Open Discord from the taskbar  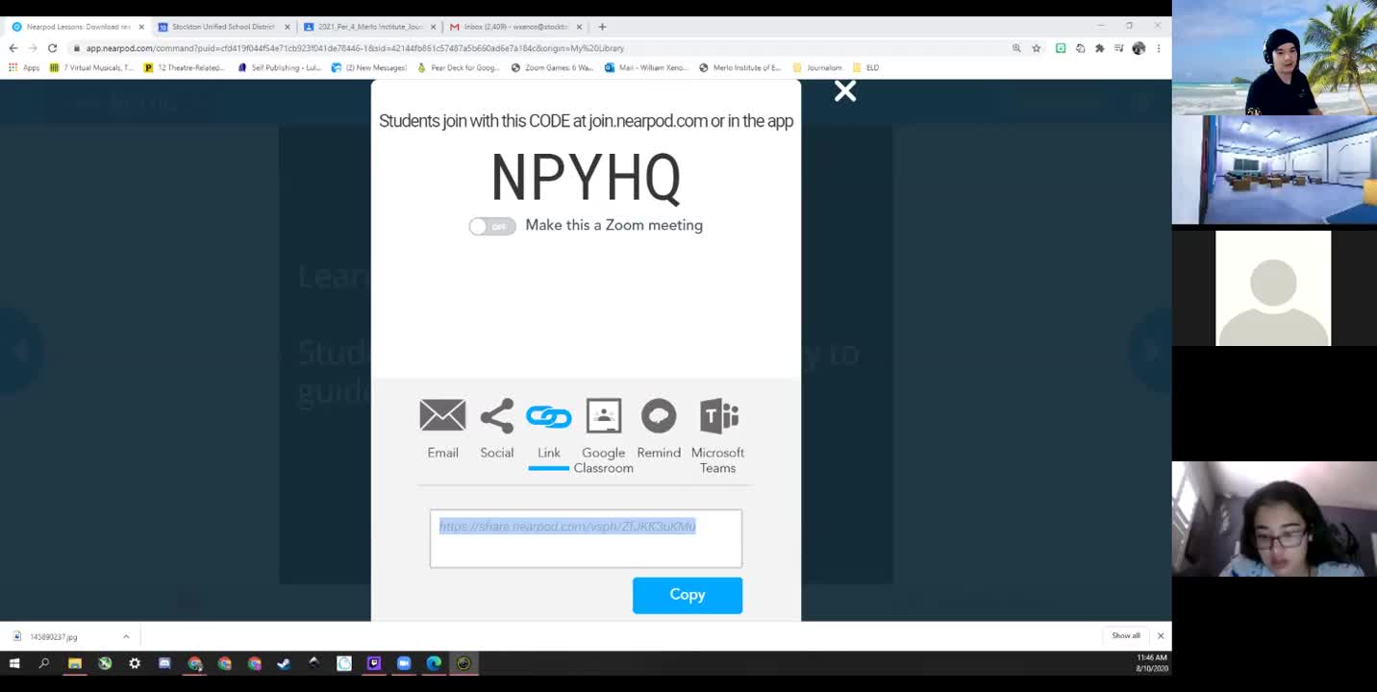[164, 663]
